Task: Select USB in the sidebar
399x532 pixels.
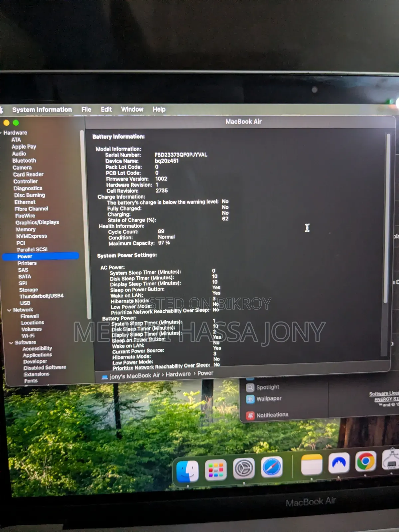Action: [x=25, y=303]
